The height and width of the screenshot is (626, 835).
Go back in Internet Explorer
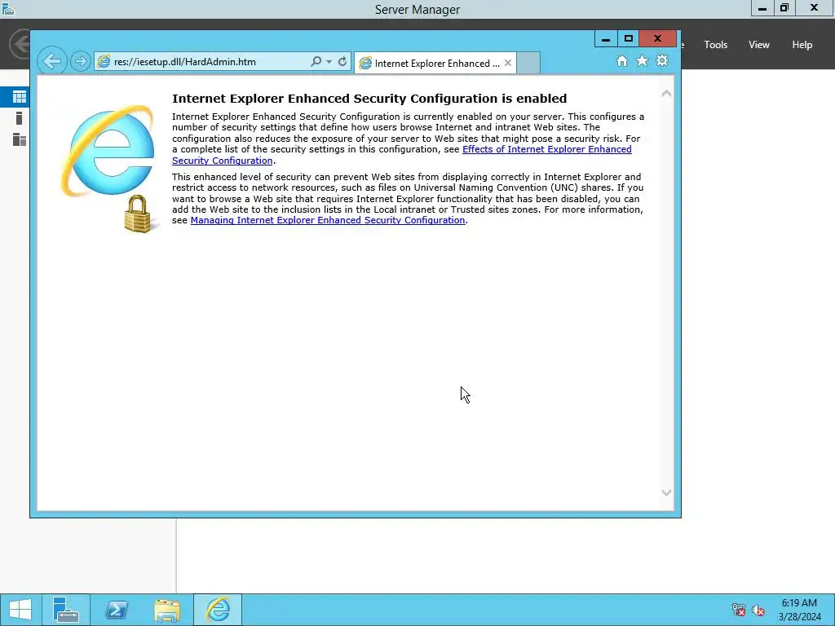51,61
